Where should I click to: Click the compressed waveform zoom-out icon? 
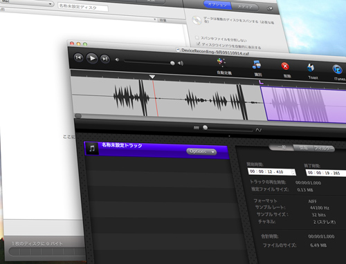coord(197,128)
